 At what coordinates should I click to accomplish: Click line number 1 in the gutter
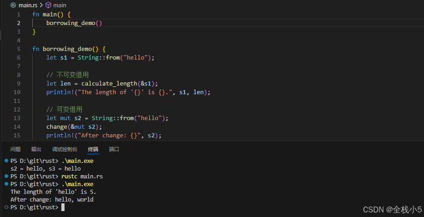tap(18, 15)
